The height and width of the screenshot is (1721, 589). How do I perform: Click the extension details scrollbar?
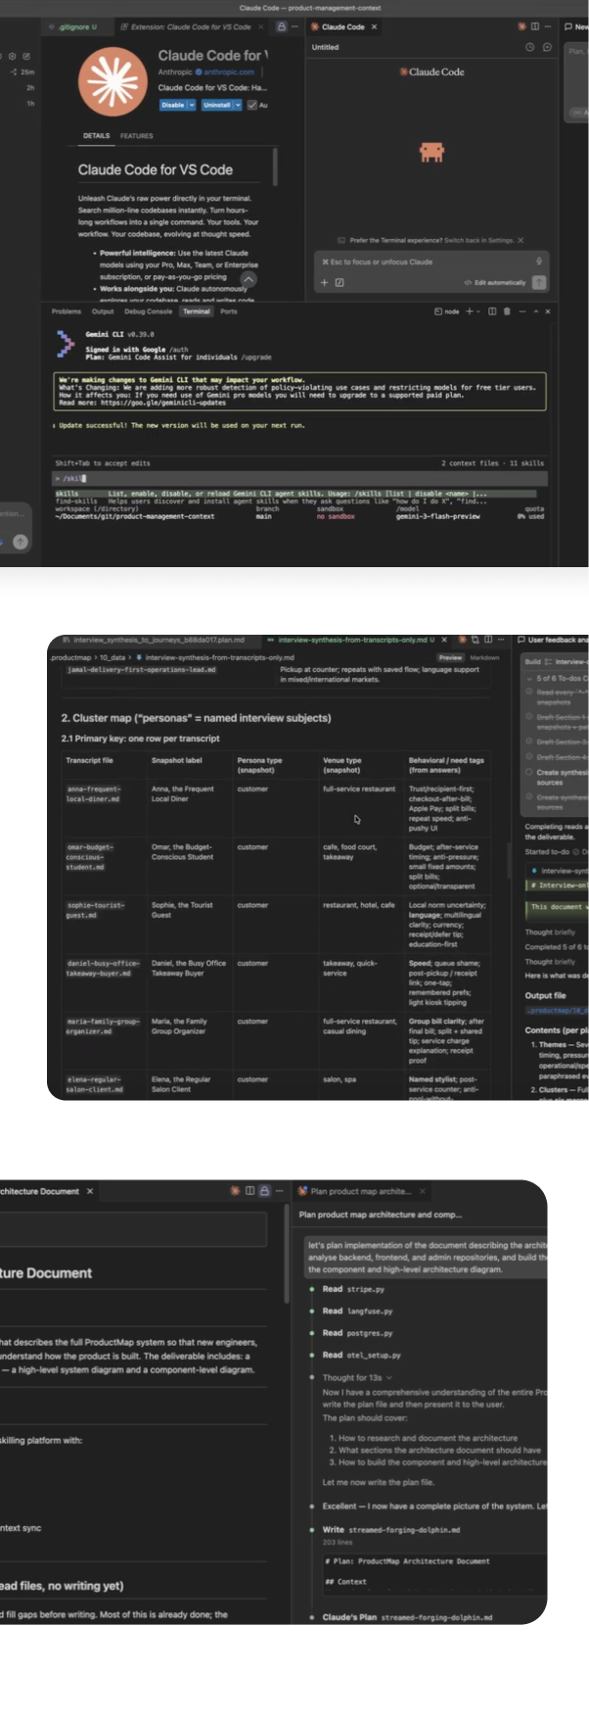tap(276, 167)
